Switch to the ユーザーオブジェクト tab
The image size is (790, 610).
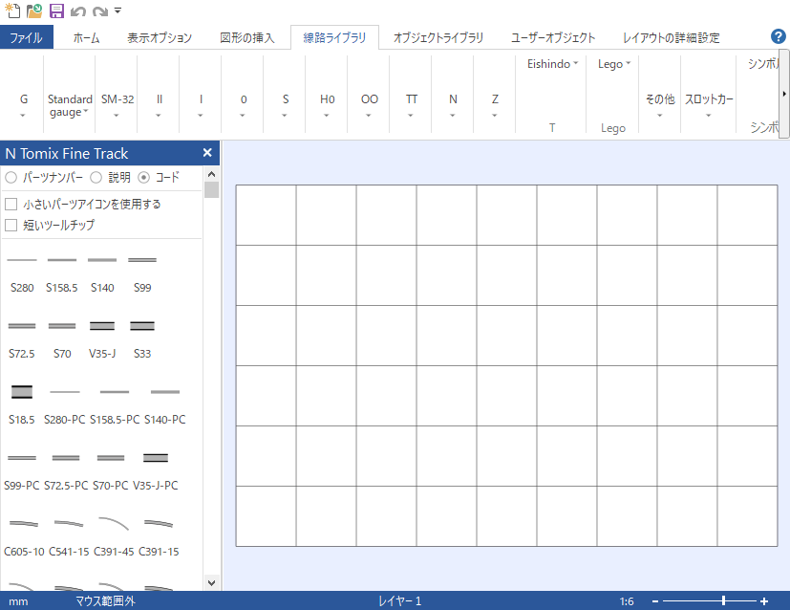coord(553,38)
